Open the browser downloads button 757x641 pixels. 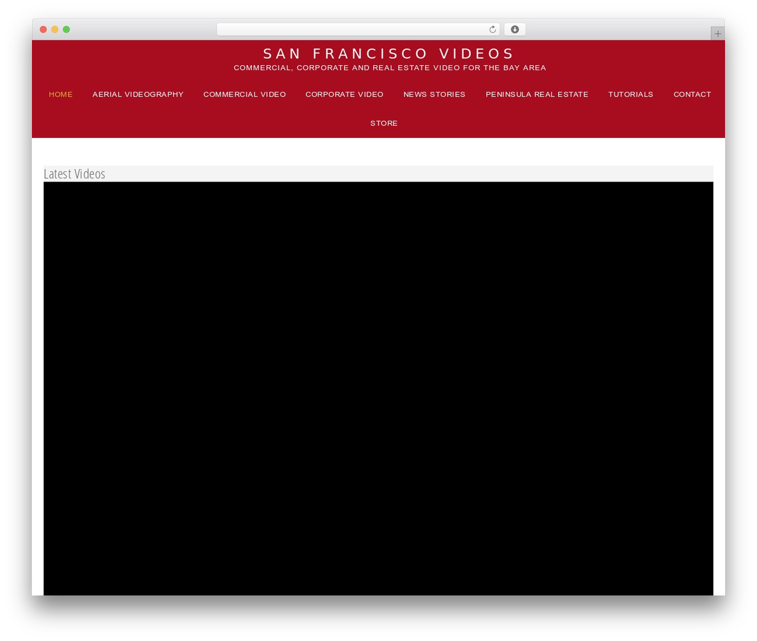[x=515, y=30]
